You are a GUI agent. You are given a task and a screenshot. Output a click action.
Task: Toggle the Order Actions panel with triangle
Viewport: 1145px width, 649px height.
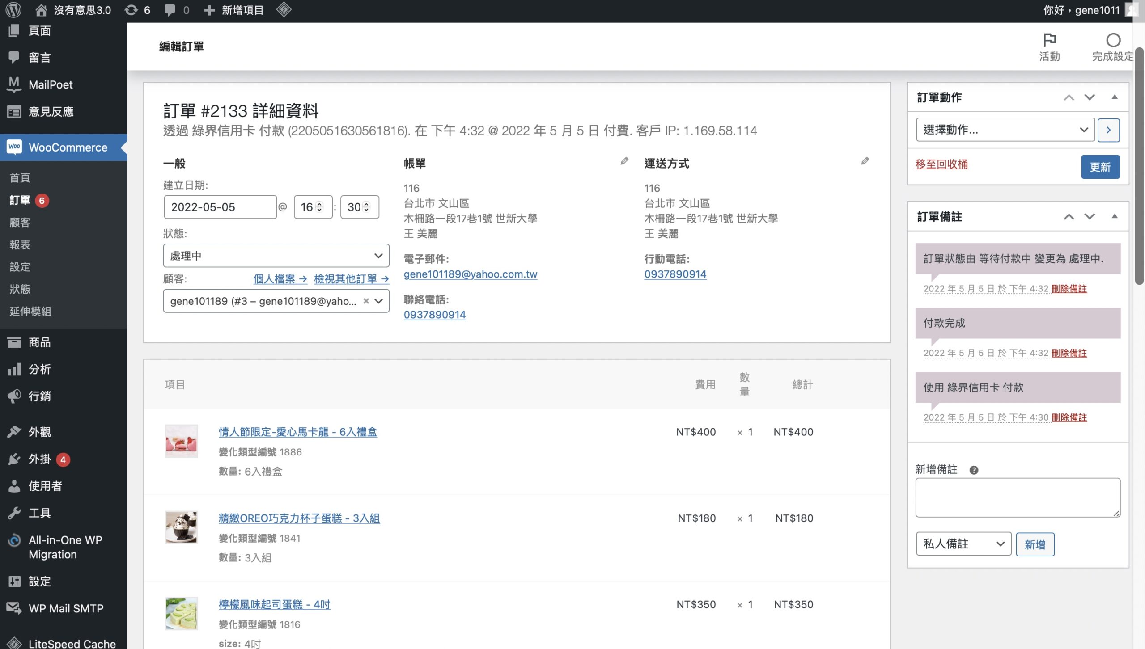click(x=1115, y=97)
